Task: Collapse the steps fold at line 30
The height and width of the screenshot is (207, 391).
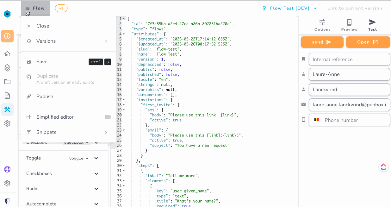Action: [124, 166]
